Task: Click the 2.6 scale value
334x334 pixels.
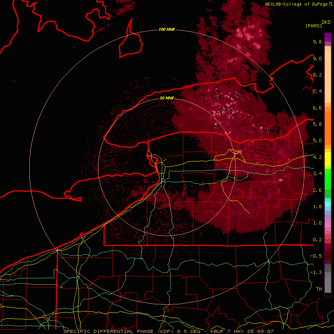Action: click(317, 190)
